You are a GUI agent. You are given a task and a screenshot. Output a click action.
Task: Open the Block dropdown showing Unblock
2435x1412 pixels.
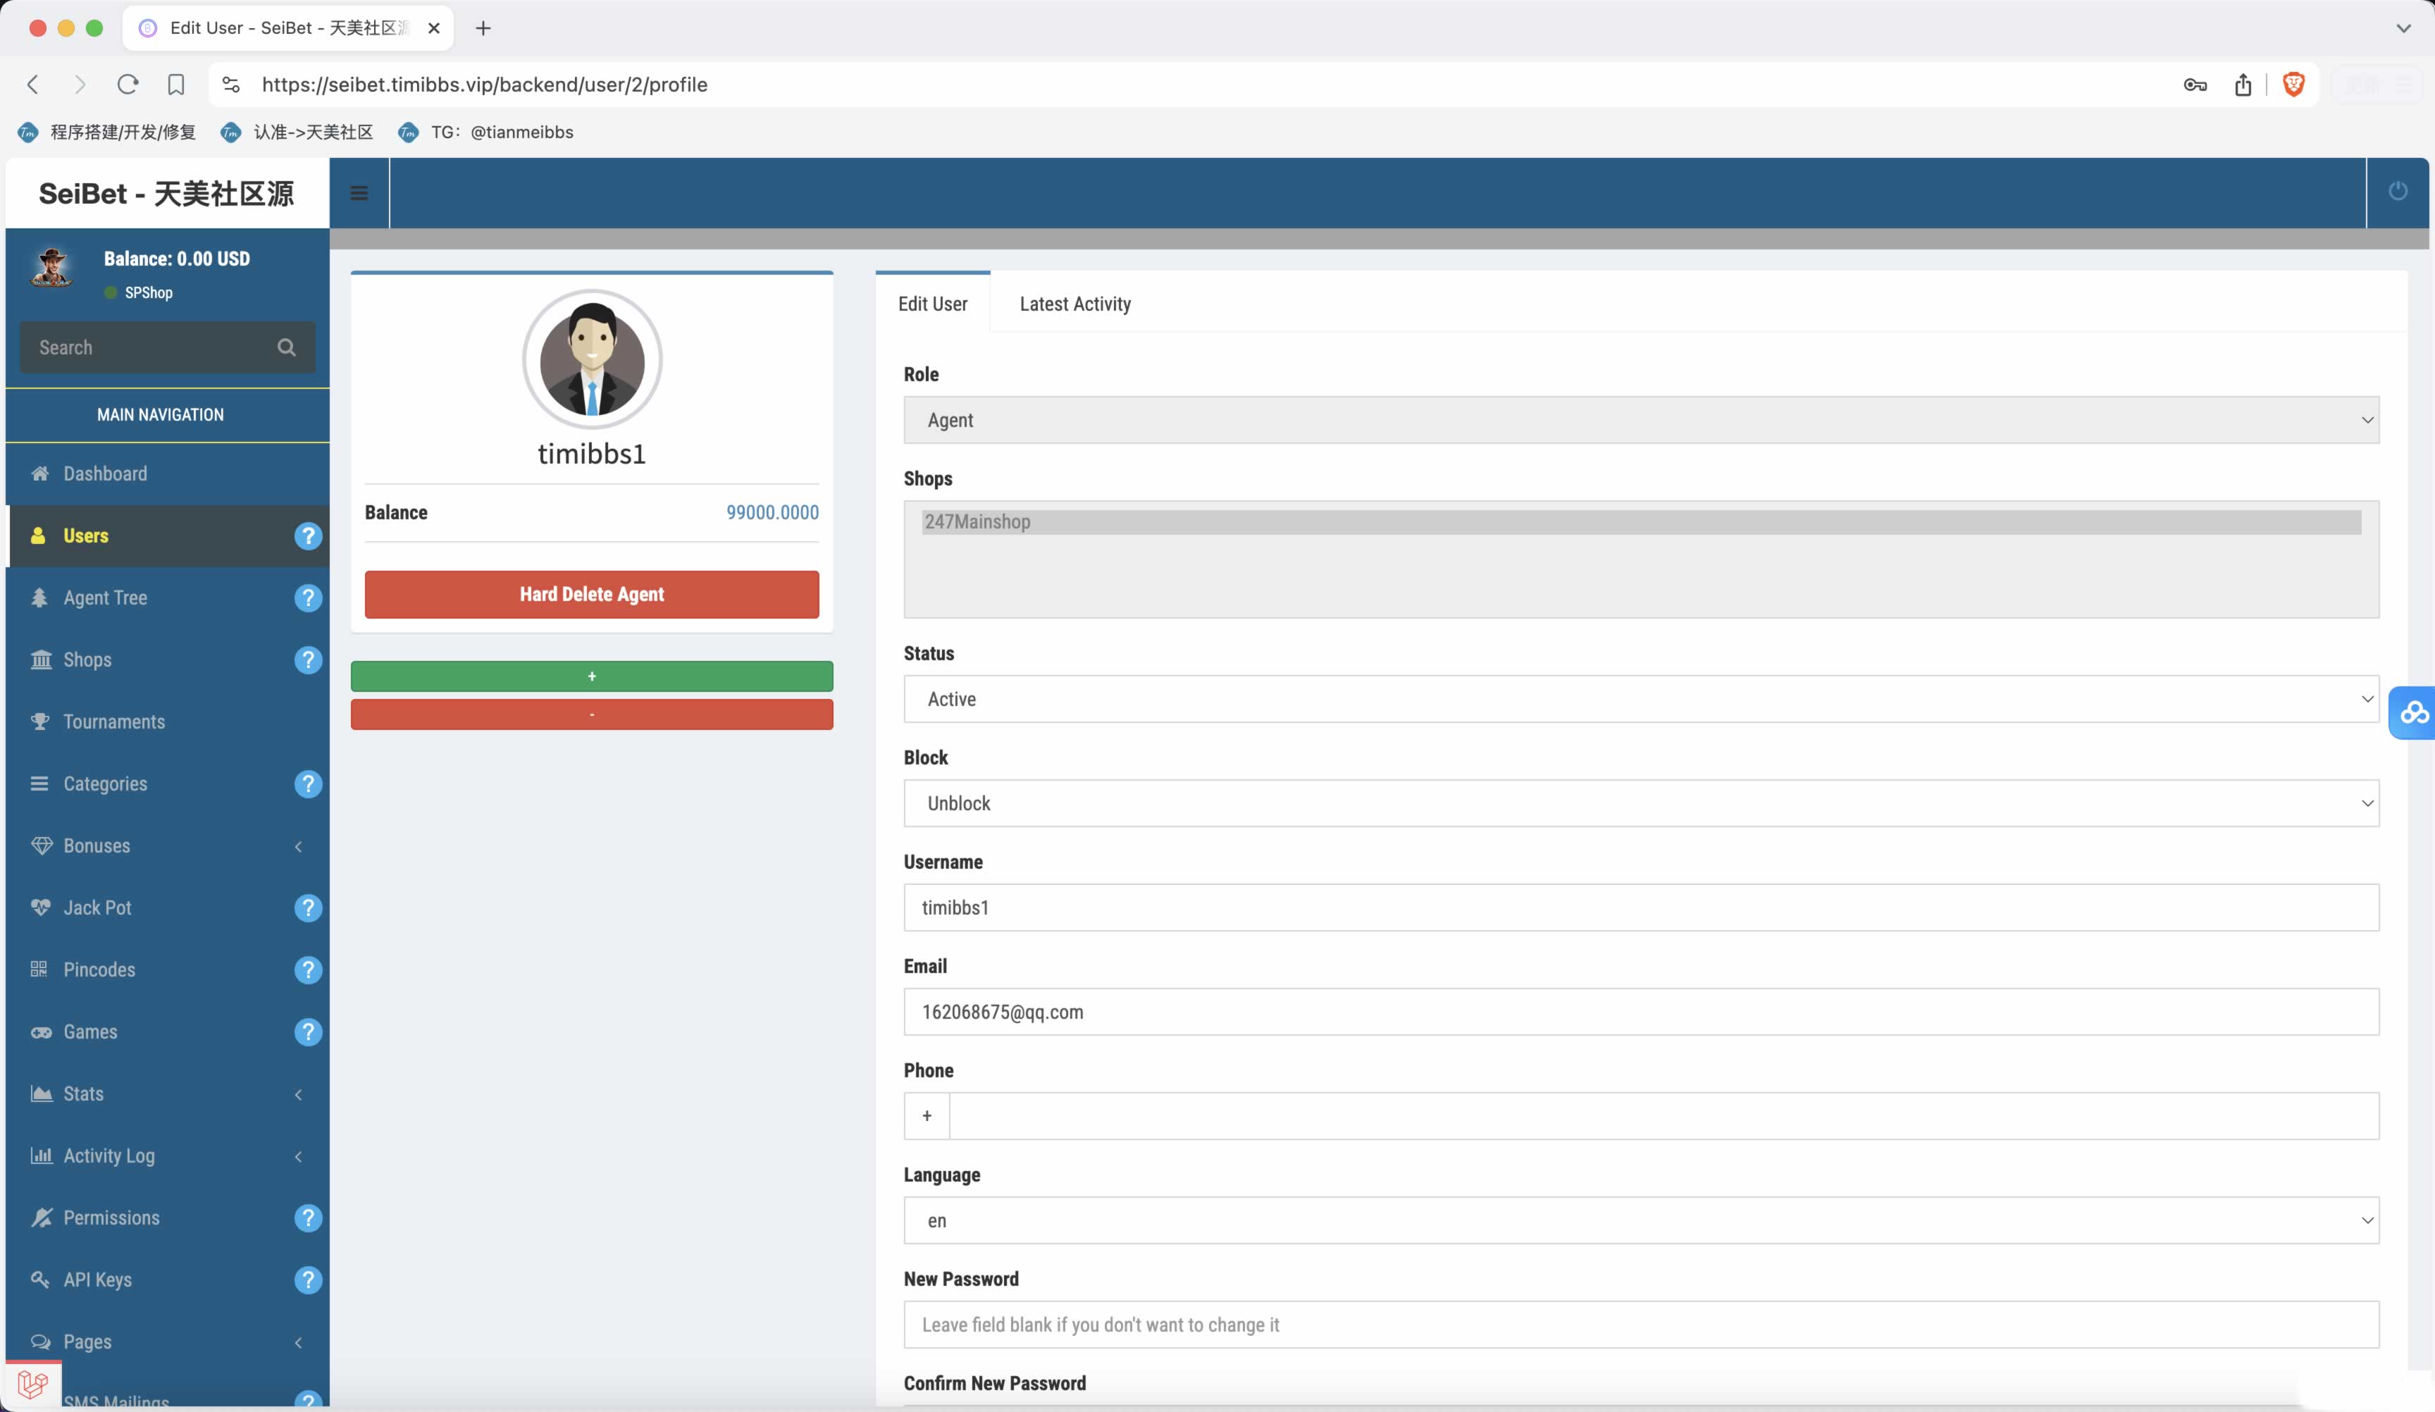[1640, 804]
